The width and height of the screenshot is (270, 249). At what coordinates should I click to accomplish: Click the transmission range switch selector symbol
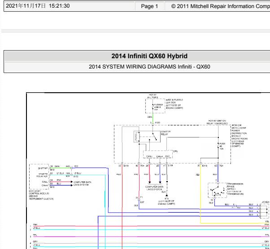point(218,190)
